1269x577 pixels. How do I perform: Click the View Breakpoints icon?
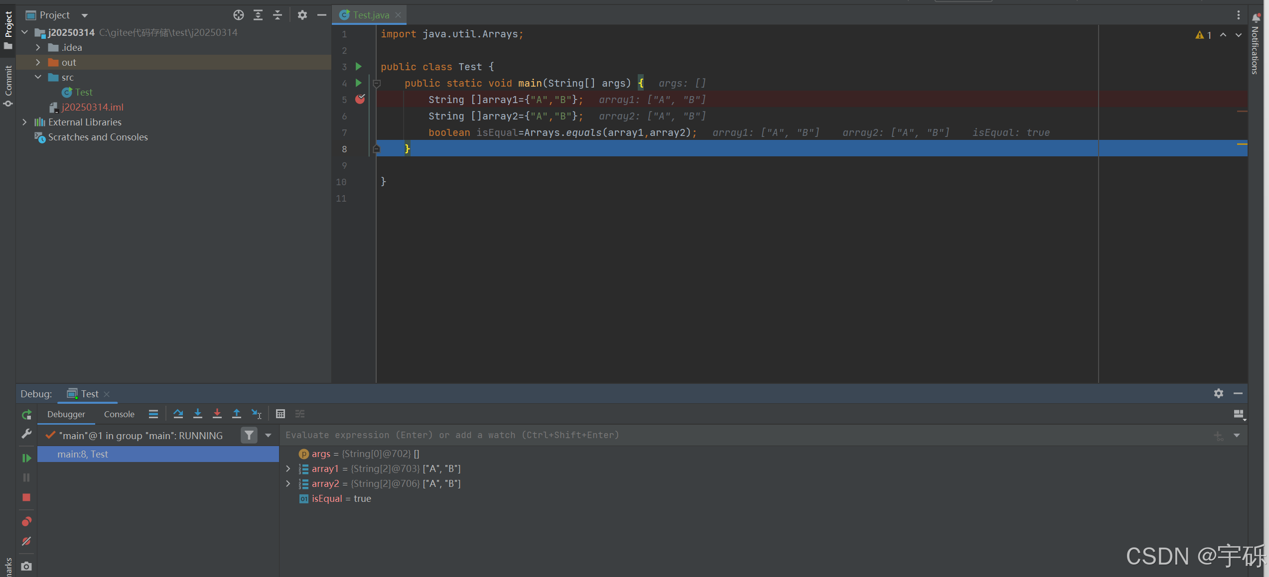(27, 521)
